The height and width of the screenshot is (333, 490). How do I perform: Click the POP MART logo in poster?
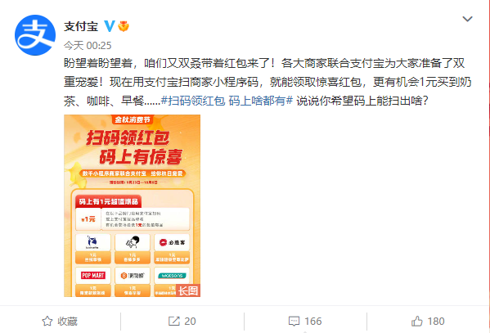click(x=93, y=276)
